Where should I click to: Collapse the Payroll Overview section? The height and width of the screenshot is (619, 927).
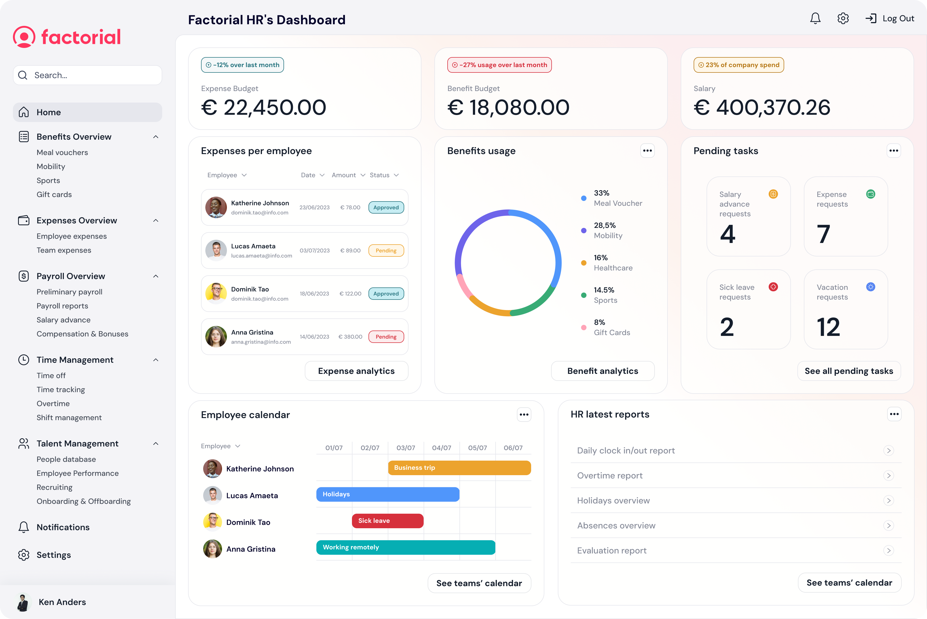tap(155, 276)
